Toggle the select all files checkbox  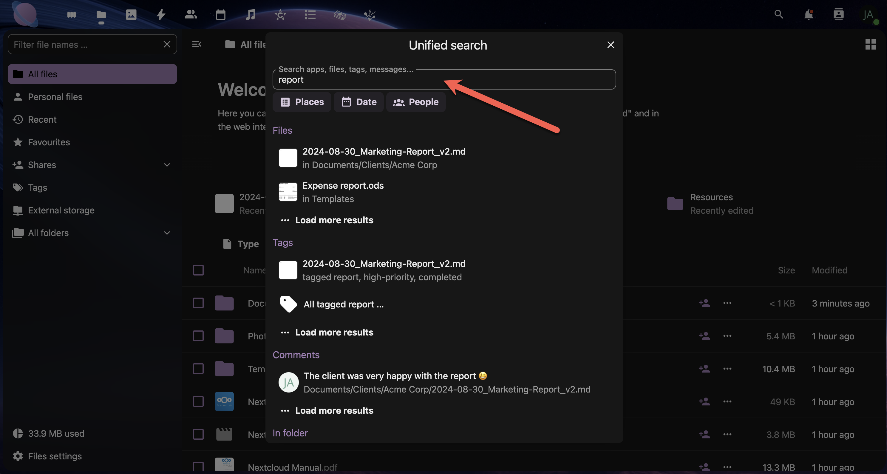[x=198, y=270]
